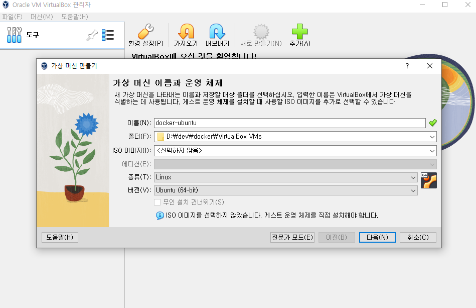Open the ISO 이미지 dropdown

(x=432, y=151)
